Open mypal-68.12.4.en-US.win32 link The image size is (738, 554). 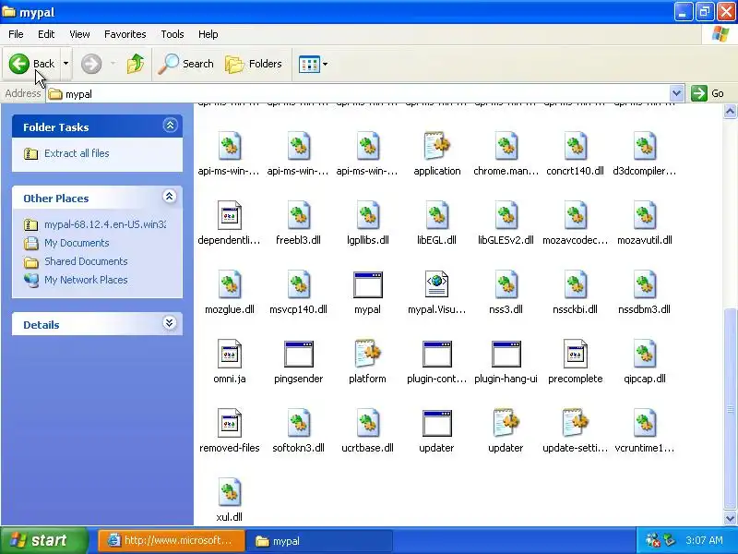tap(105, 224)
